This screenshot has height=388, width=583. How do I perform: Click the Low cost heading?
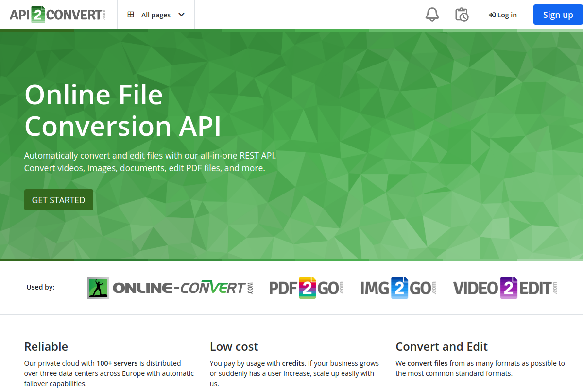click(x=234, y=346)
